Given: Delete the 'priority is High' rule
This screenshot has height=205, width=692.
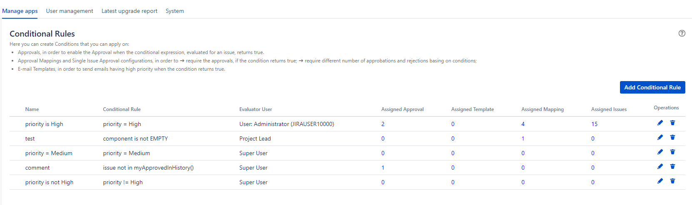Looking at the screenshot, I should [x=672, y=123].
